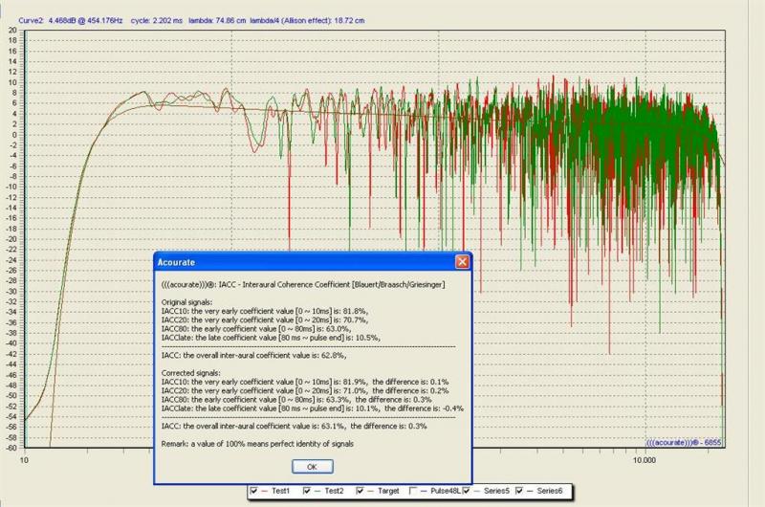Hide the Target curve via checkbox
The height and width of the screenshot is (507, 765).
(360, 491)
